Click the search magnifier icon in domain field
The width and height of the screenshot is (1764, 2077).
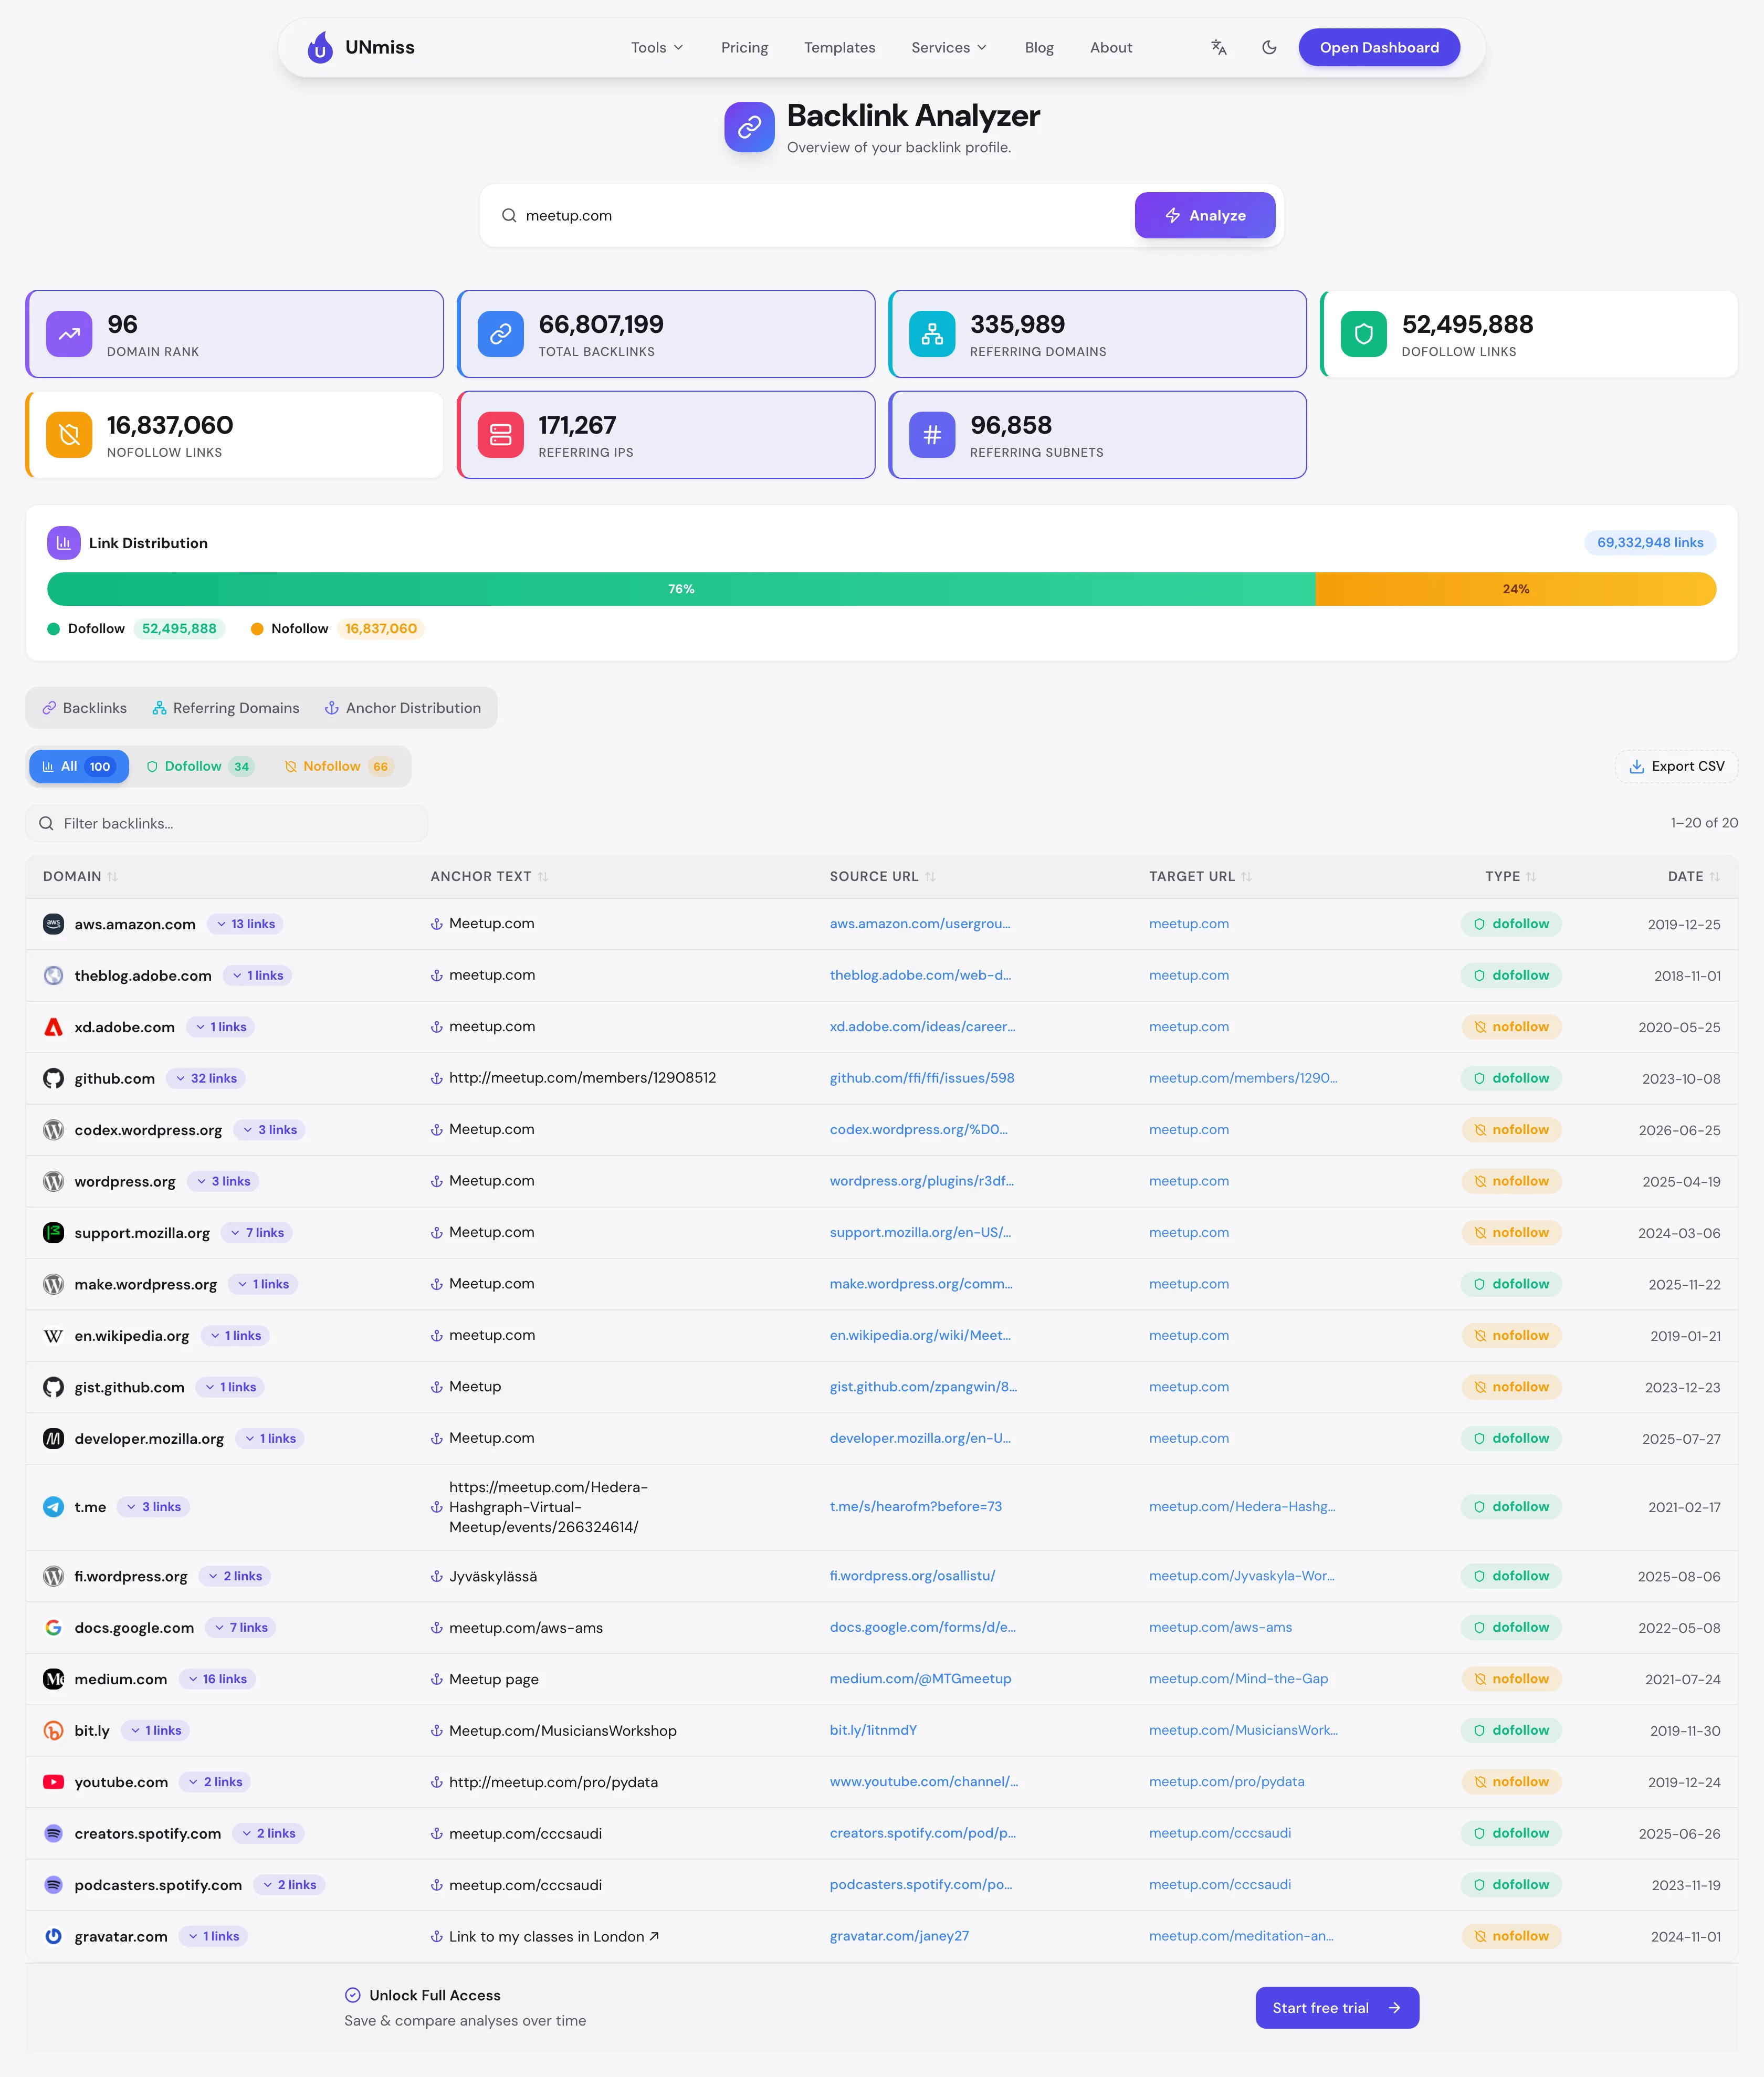(x=509, y=215)
